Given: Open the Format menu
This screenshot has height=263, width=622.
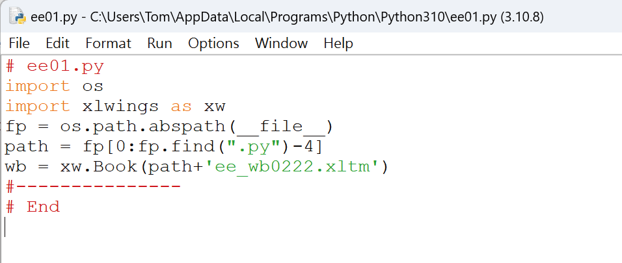Looking at the screenshot, I should tap(108, 43).
